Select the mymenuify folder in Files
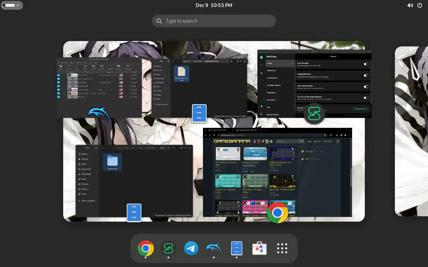428x267 pixels. 112,162
